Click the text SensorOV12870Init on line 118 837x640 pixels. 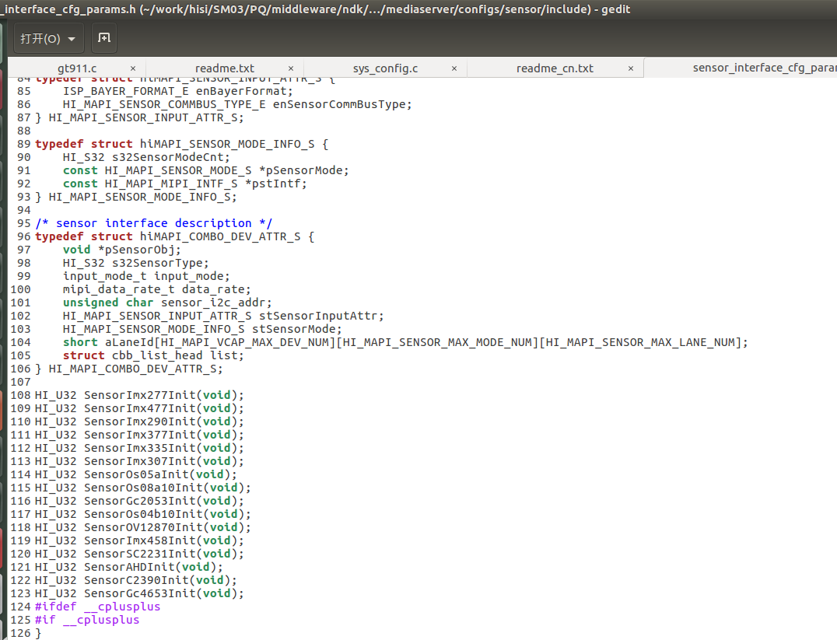point(144,527)
